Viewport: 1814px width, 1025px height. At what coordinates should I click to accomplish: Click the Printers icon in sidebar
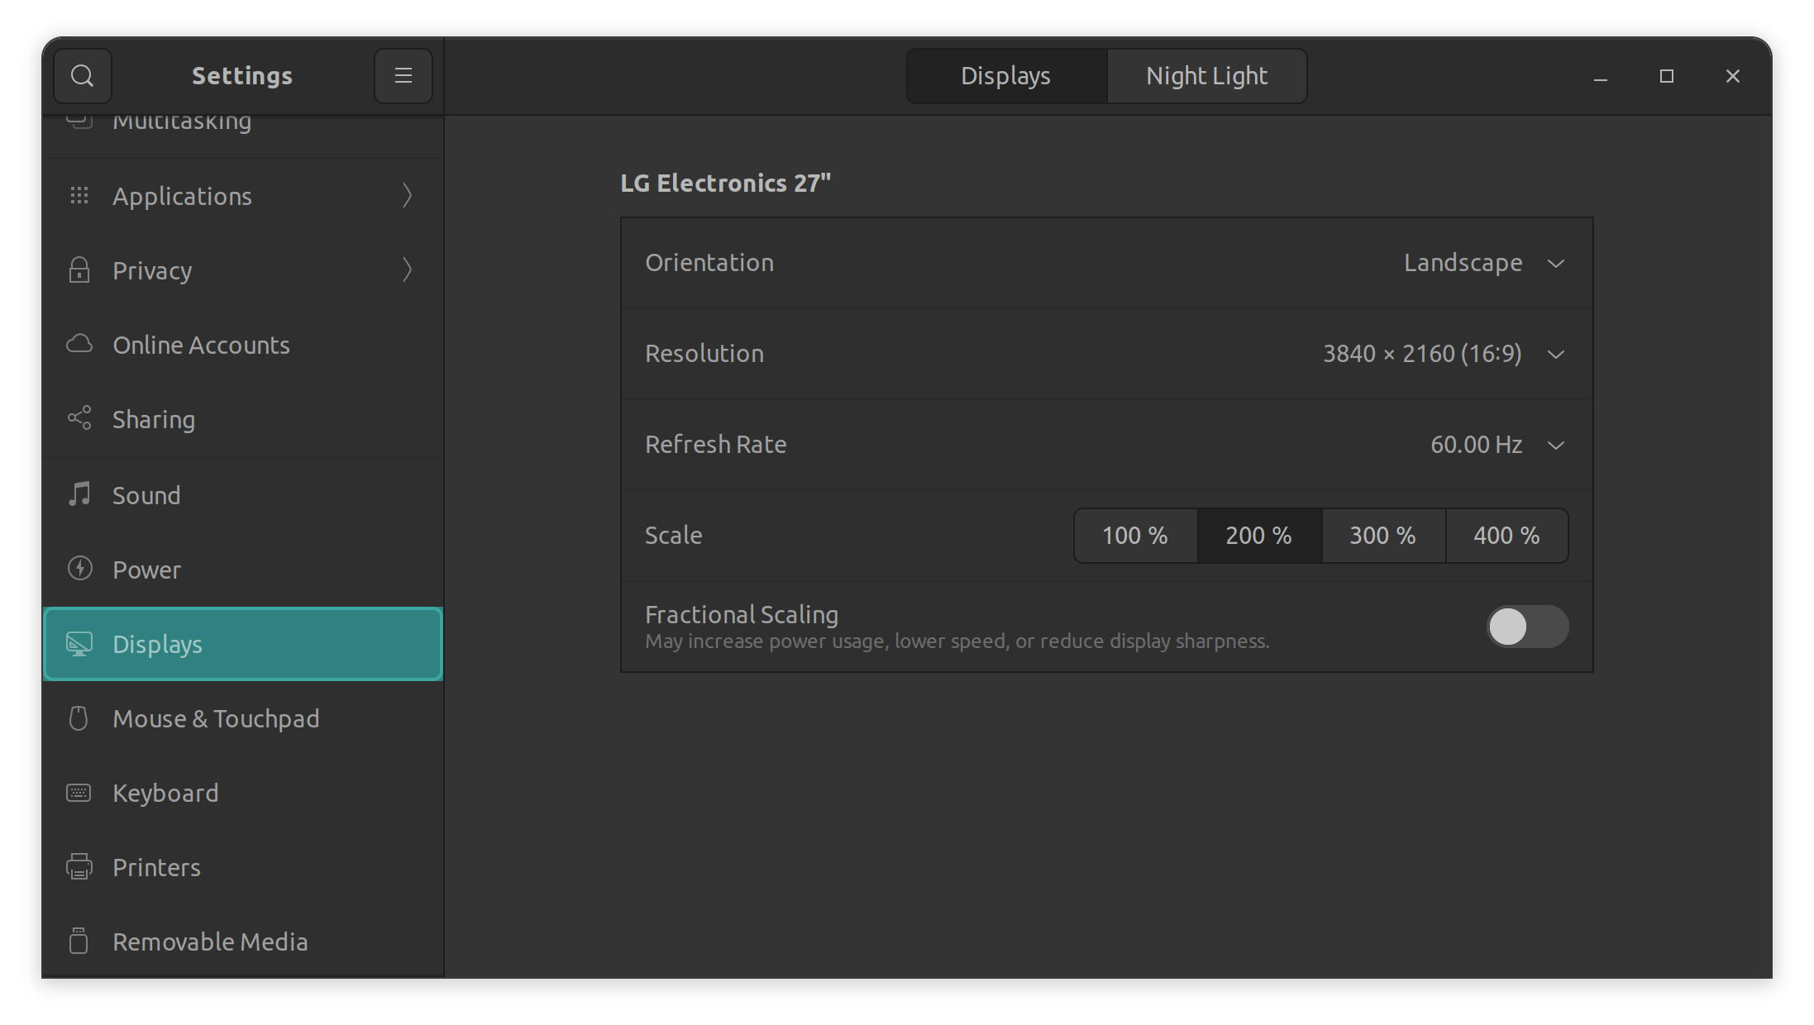tap(79, 866)
